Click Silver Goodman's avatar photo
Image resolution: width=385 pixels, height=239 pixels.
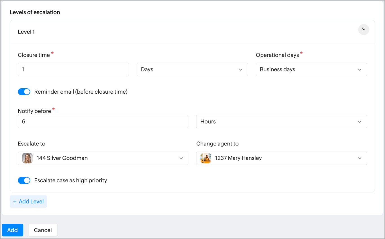pos(27,158)
